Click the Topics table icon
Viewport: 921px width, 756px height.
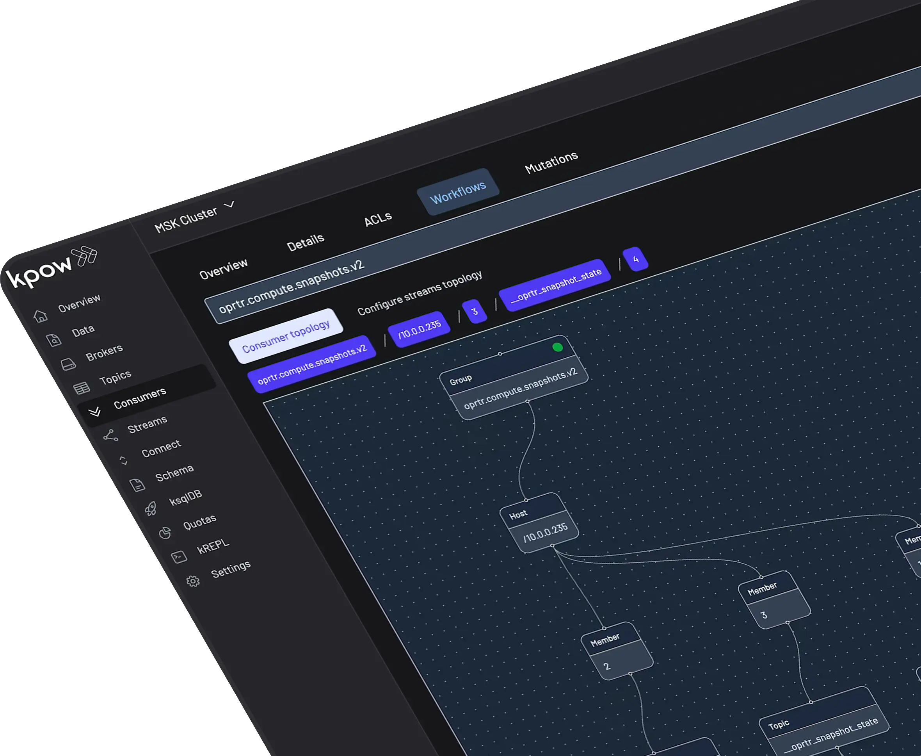tap(82, 388)
